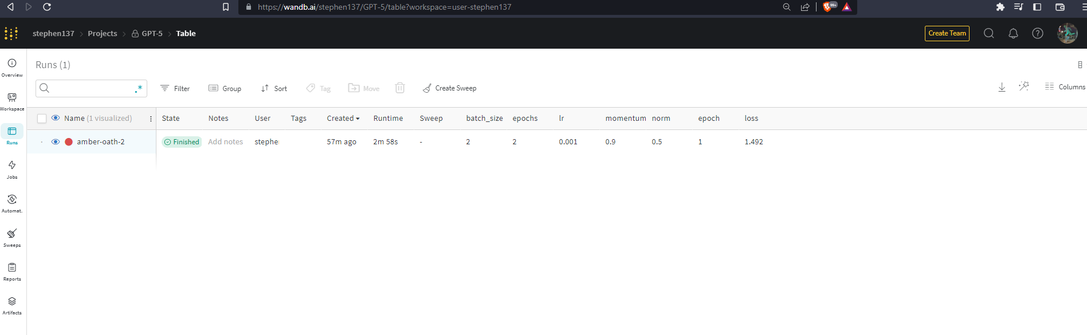Open the Sort options
The width and height of the screenshot is (1087, 335).
click(274, 88)
